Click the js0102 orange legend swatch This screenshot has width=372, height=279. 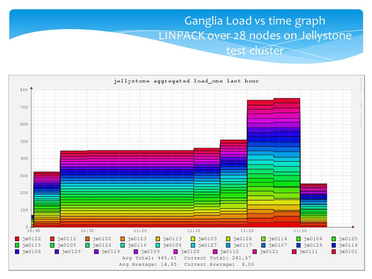click(87, 239)
